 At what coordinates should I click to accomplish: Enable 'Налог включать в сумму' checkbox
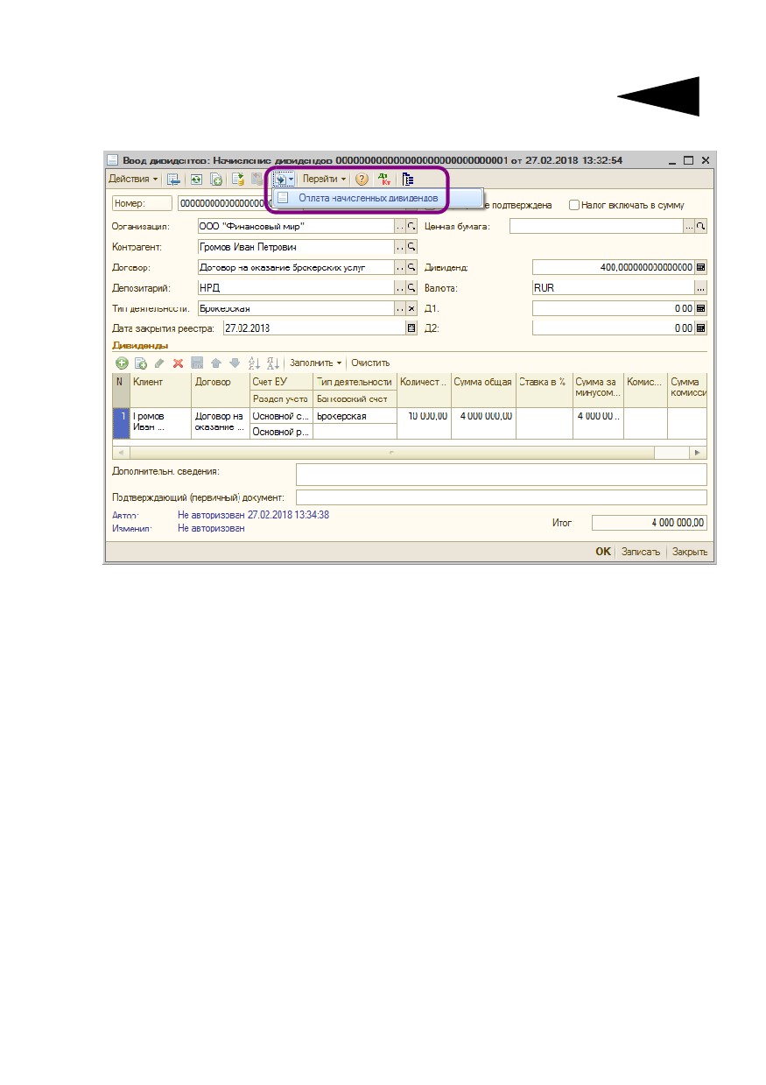click(x=574, y=205)
